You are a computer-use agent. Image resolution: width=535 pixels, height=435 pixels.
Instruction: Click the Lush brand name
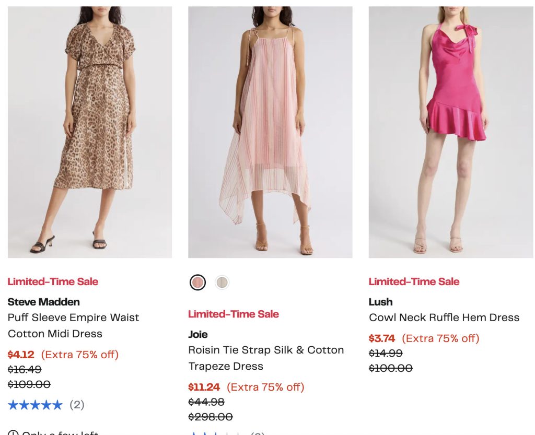pyautogui.click(x=381, y=302)
